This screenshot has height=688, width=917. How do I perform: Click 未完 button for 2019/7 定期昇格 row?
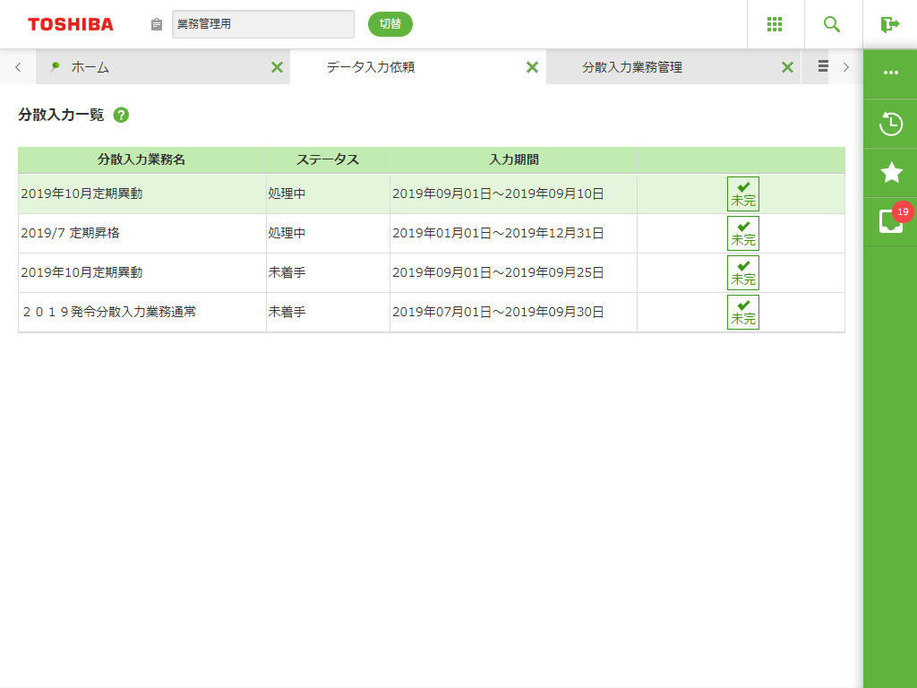coord(743,233)
